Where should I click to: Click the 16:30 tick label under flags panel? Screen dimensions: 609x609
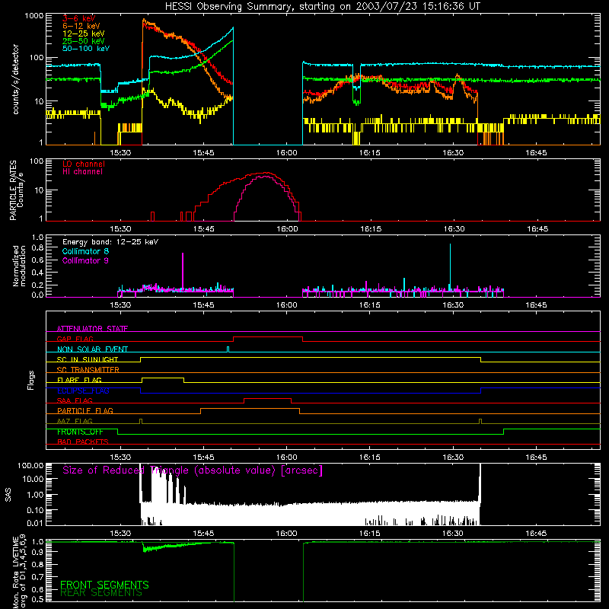coord(453,458)
